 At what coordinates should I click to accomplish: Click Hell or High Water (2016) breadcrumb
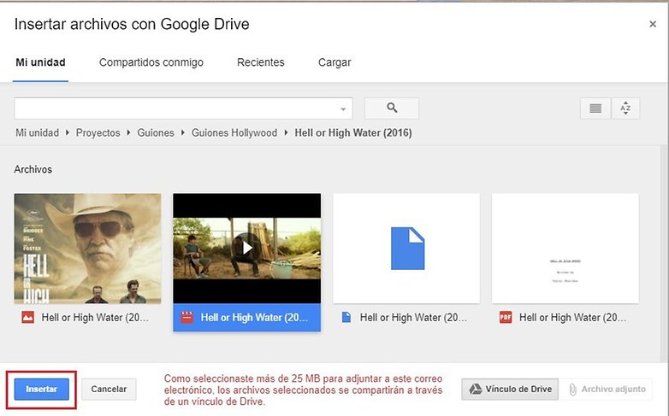[x=353, y=133]
